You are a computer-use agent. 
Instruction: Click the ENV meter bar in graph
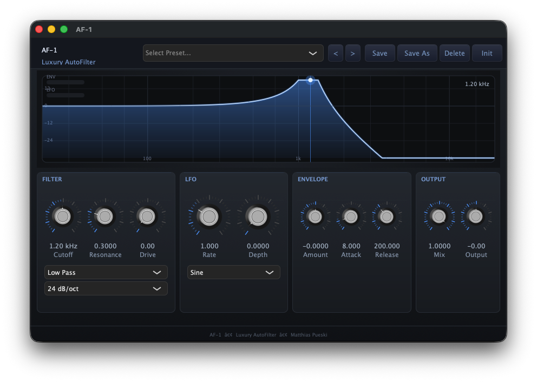click(x=66, y=82)
